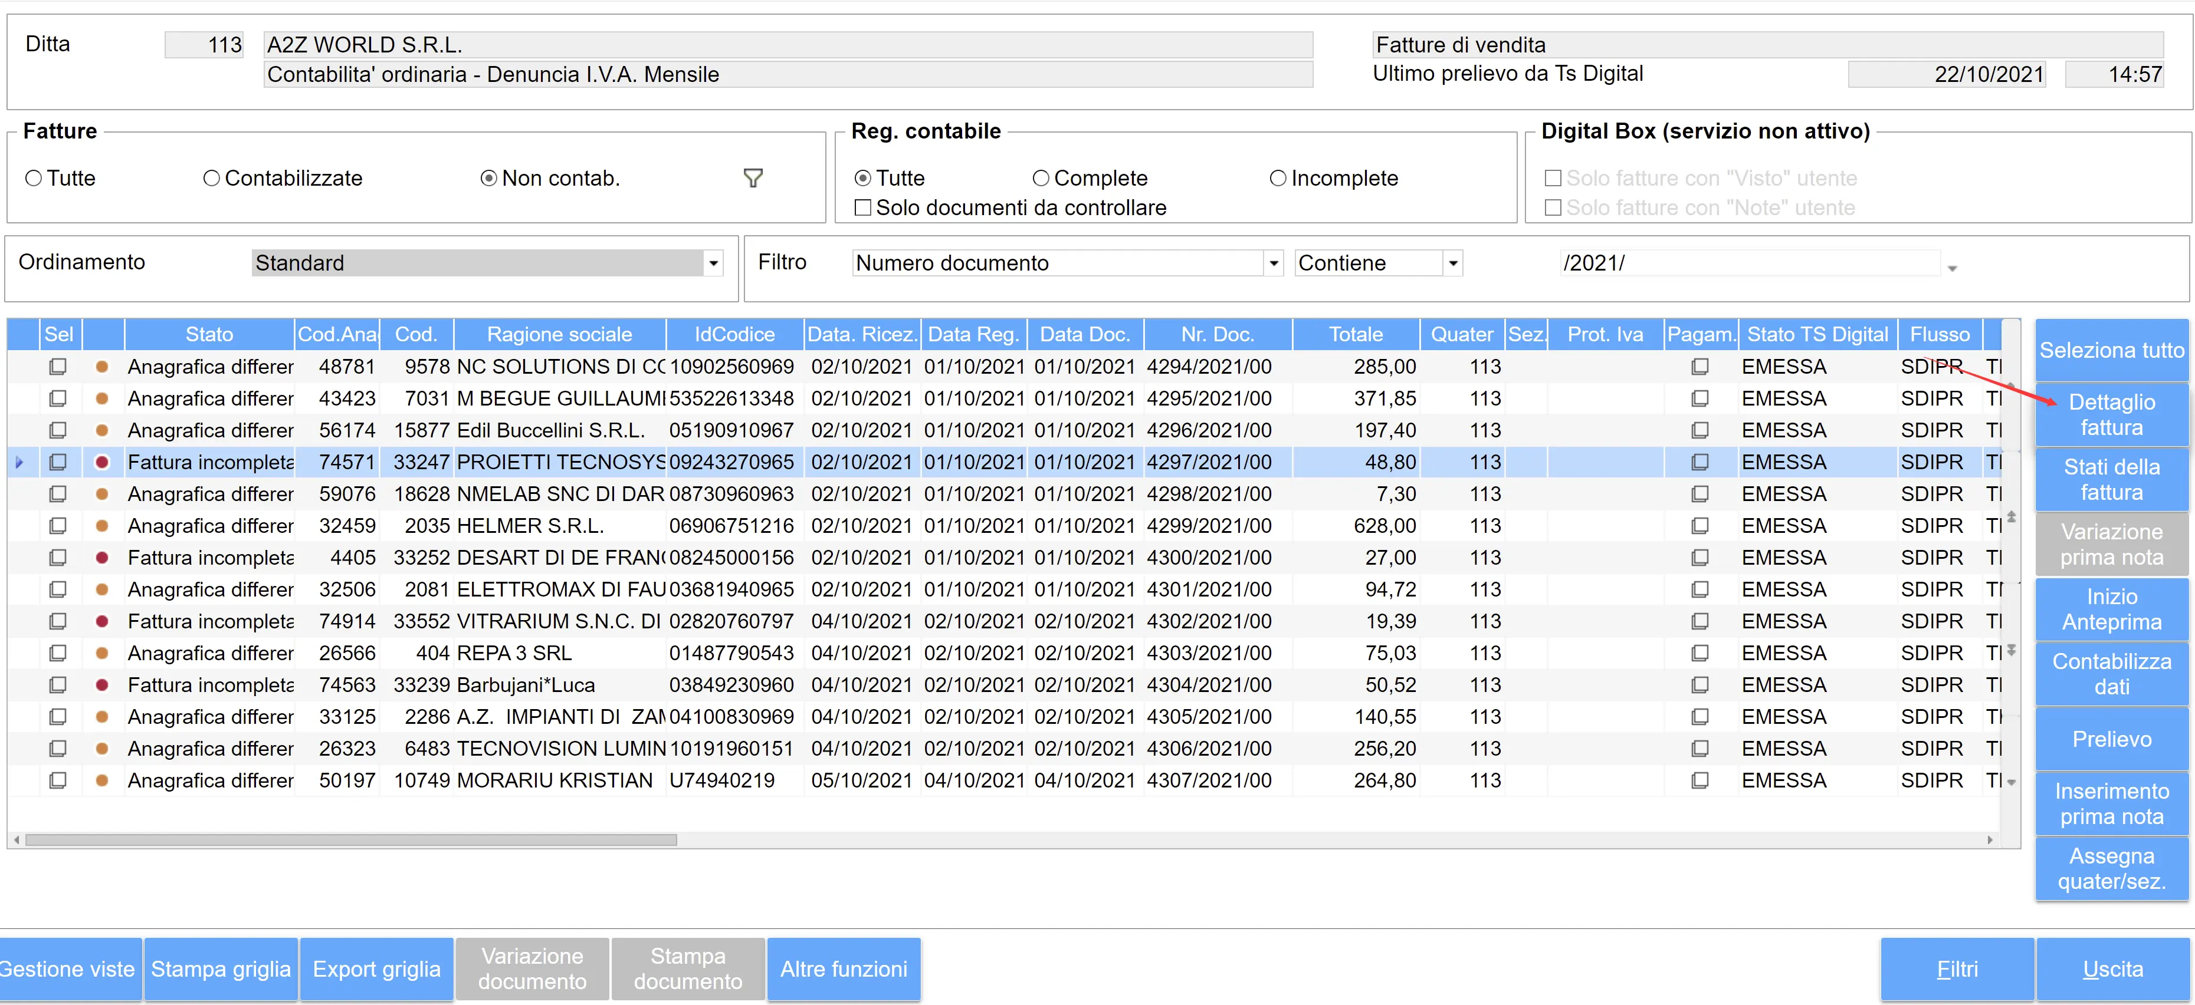Expand the Numero documento filter dropdown
Image resolution: width=2195 pixels, height=1005 pixels.
click(1273, 263)
